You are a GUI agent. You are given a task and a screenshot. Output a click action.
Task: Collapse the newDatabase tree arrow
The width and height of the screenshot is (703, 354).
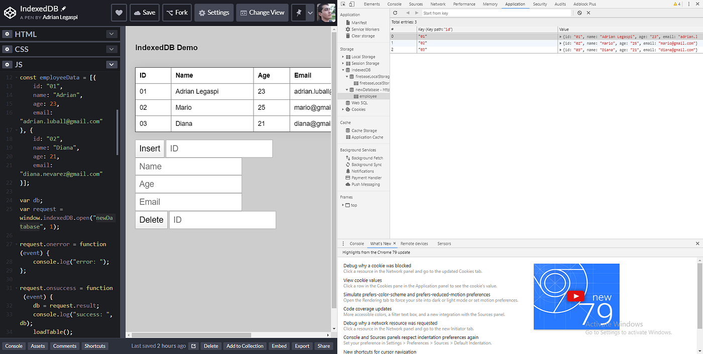pyautogui.click(x=347, y=90)
